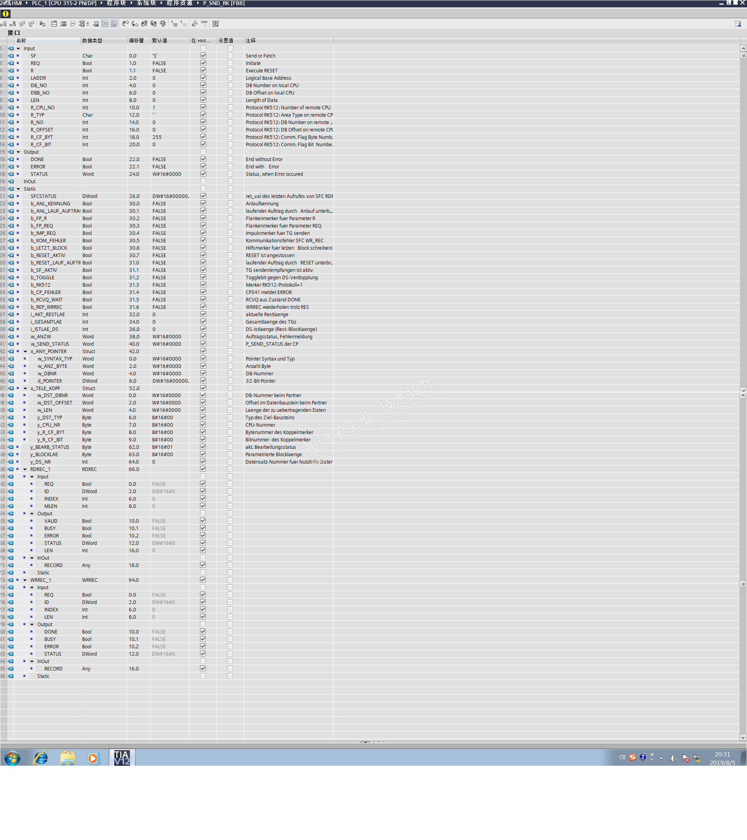This screenshot has height=840, width=747.
Task: Click 程序块 in the breadcrumb path
Action: 116,3
